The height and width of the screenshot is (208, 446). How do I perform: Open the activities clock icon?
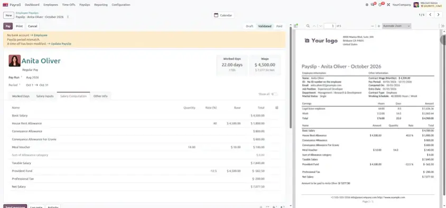point(380,5)
